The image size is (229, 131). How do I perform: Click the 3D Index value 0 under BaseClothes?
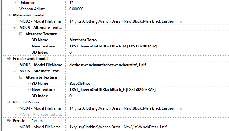(x=70, y=96)
